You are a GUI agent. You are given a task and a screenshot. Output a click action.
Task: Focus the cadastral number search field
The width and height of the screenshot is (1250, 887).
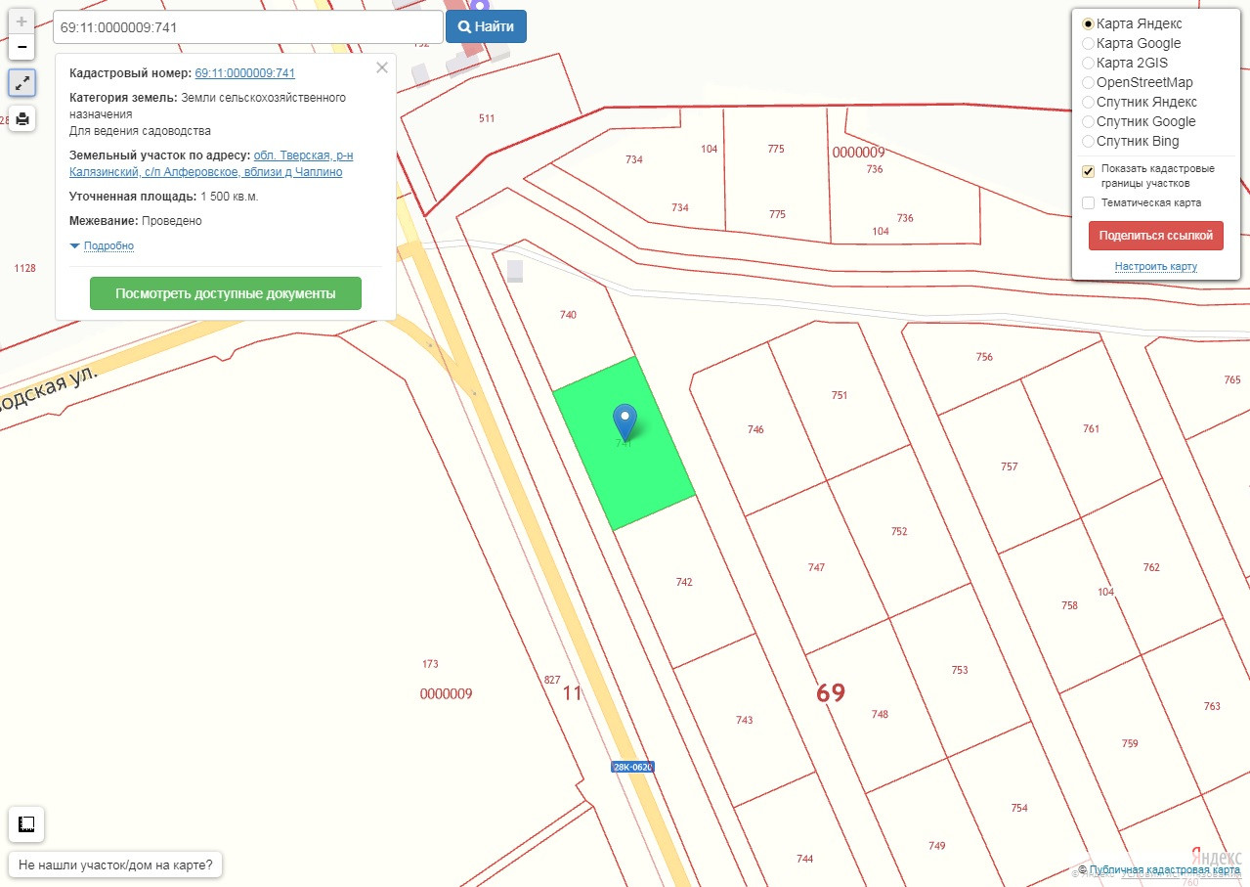click(x=248, y=27)
